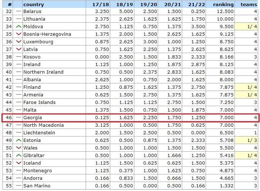Select the country name 'Faroe Islands'
The image size is (260, 191).
pyautogui.click(x=40, y=102)
